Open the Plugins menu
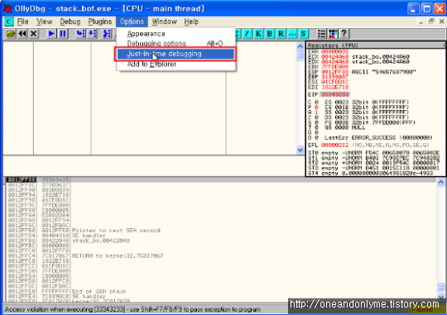Image resolution: width=447 pixels, height=315 pixels. (x=100, y=21)
